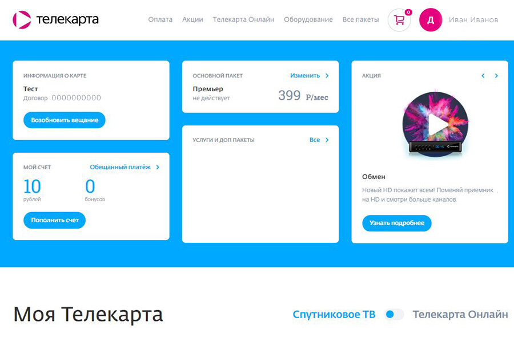
Task: Open the Акции menu item
Action: tap(192, 19)
